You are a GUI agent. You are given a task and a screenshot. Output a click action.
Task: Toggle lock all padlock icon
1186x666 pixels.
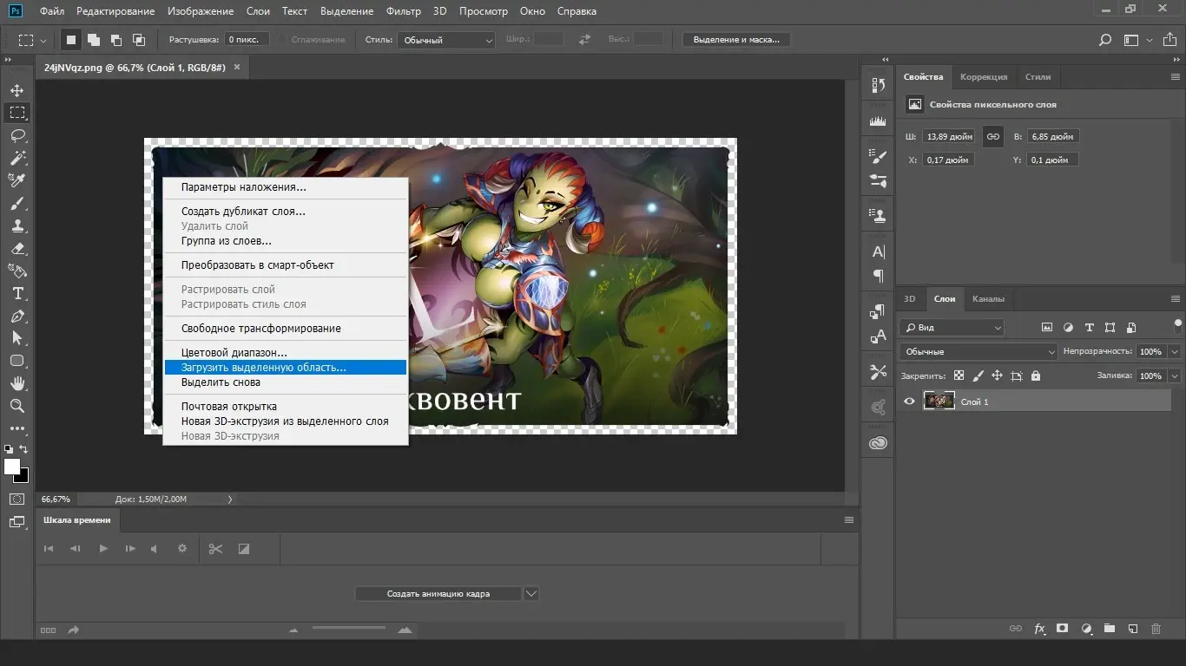click(x=1035, y=375)
